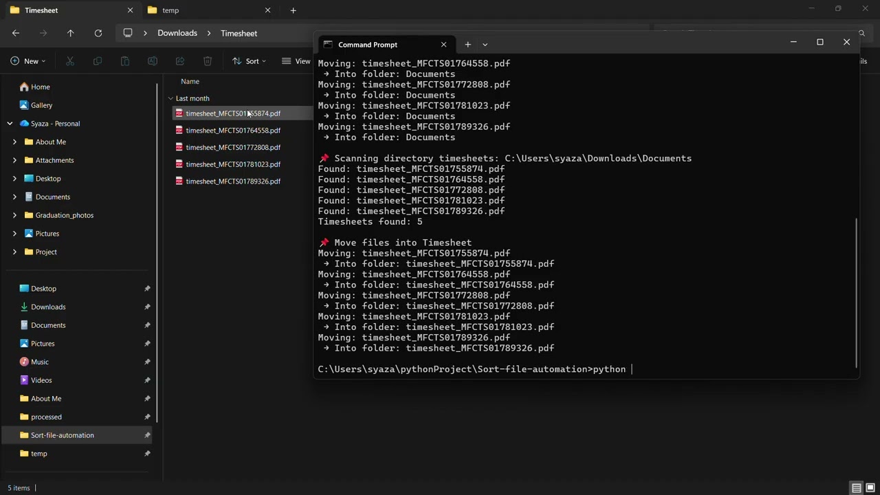Click 'Scanning directory timesheets' terminal line
The height and width of the screenshot is (495, 880).
(x=505, y=158)
